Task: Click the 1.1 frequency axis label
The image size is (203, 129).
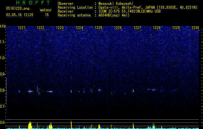Action: 3,42
